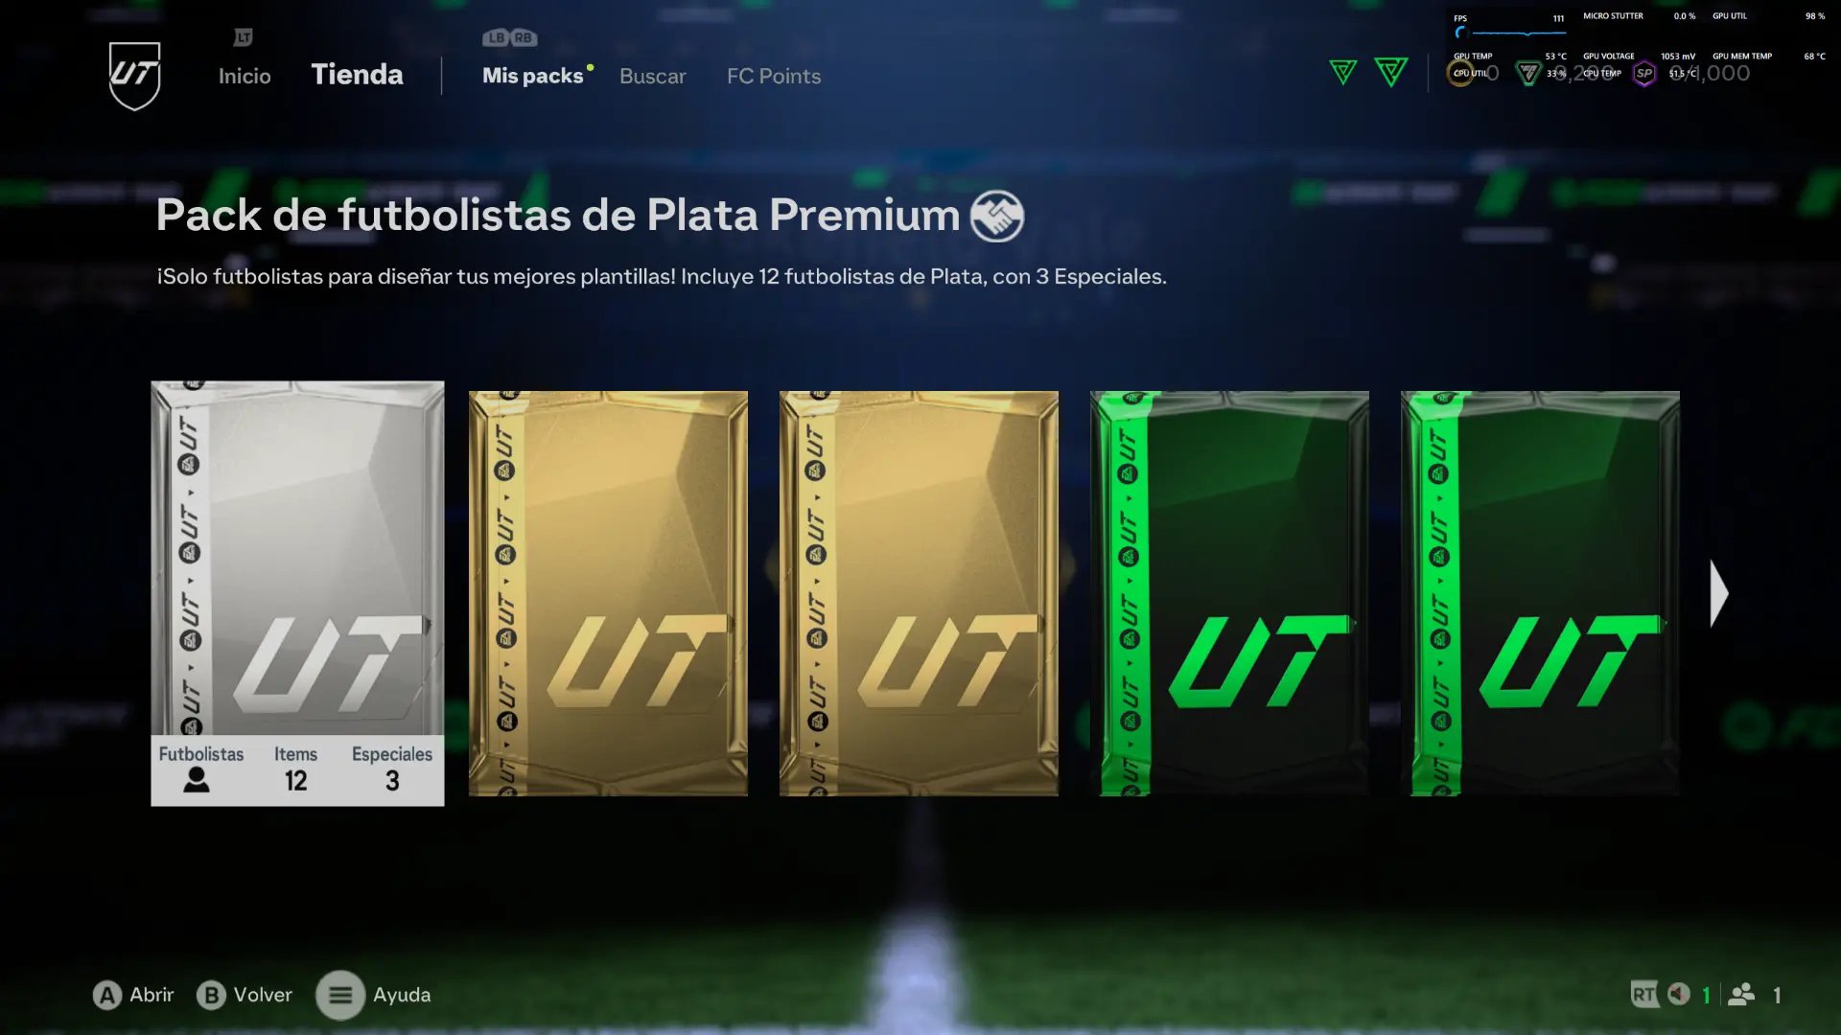
Task: Click the Futbolistas person silhouette icon
Action: [x=197, y=780]
